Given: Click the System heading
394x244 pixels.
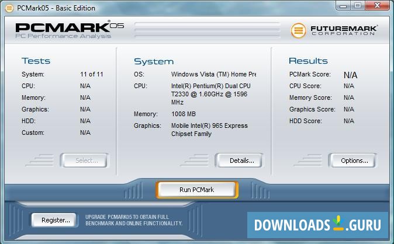Looking at the screenshot, I should 154,61.
